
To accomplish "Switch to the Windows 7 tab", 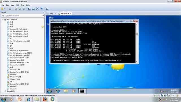I will coord(65,14).
